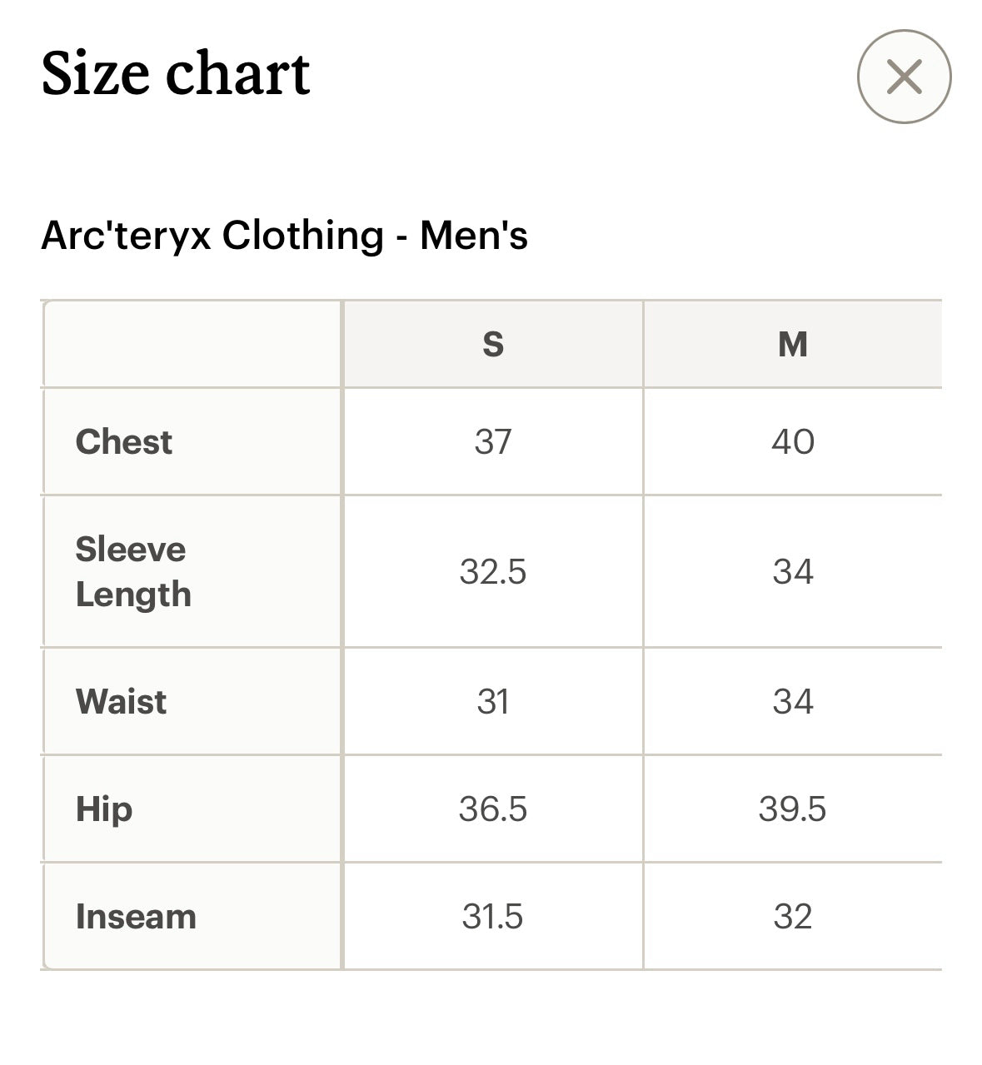The width and height of the screenshot is (982, 1065).
Task: Select inseam value 32 cell
Action: tap(793, 917)
